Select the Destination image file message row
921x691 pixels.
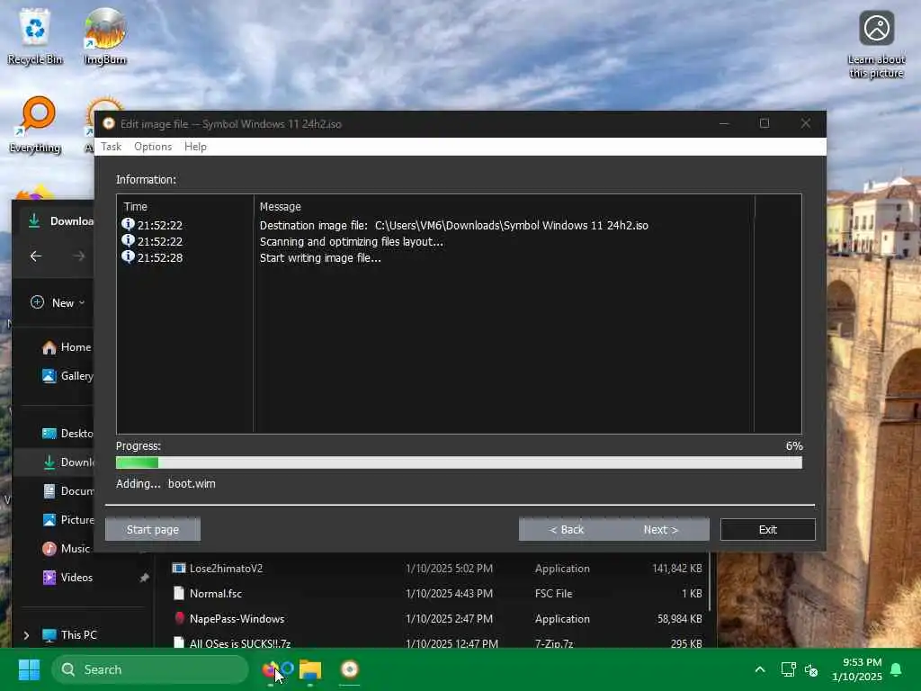tap(453, 225)
